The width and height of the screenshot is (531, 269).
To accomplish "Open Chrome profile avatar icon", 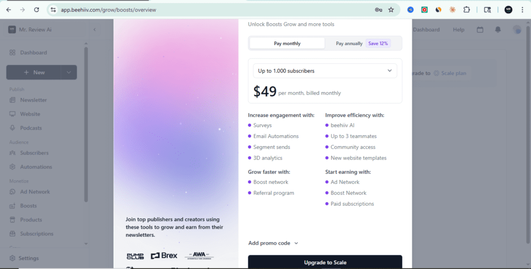I will (x=508, y=10).
